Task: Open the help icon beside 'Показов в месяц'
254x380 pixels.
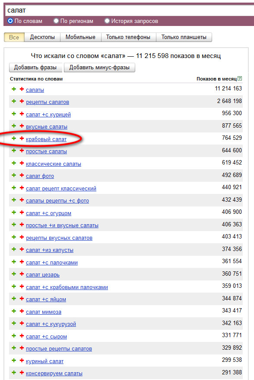Action: coord(240,78)
